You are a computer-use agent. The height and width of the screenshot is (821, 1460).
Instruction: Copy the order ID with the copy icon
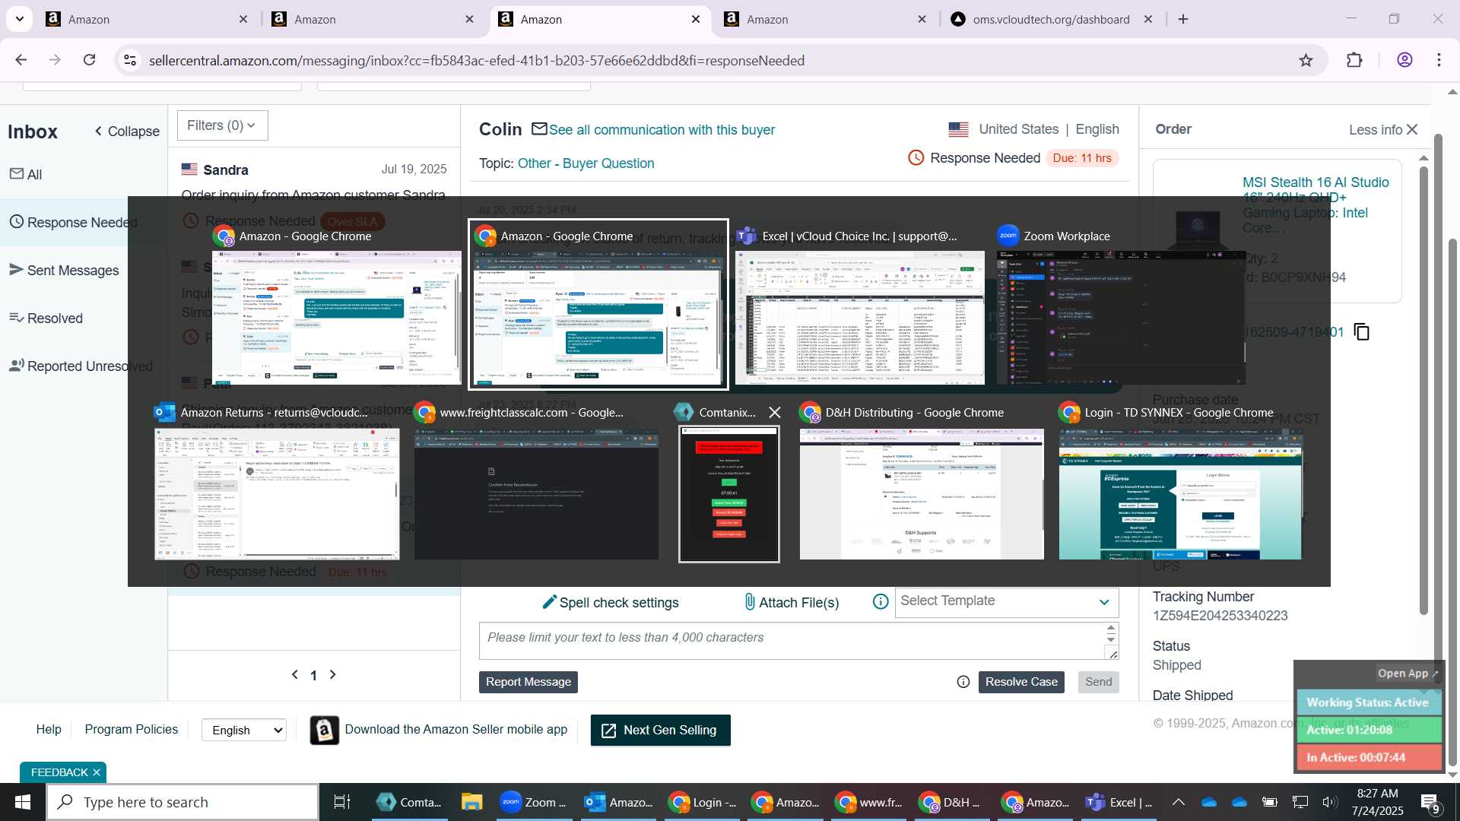[1362, 332]
